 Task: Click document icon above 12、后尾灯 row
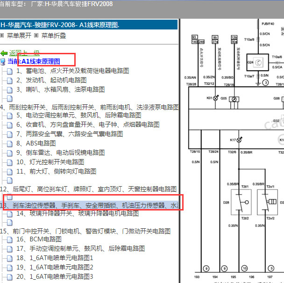pos(10,180)
